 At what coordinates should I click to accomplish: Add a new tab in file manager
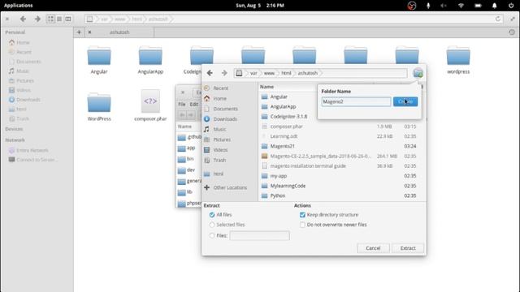pos(79,32)
